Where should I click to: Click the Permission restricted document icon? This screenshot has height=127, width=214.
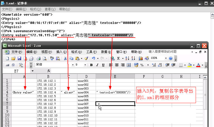point(25,58)
